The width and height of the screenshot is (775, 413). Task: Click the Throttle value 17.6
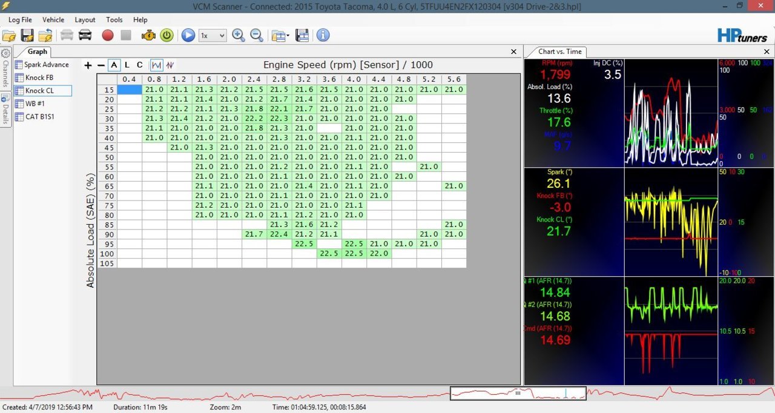point(558,123)
